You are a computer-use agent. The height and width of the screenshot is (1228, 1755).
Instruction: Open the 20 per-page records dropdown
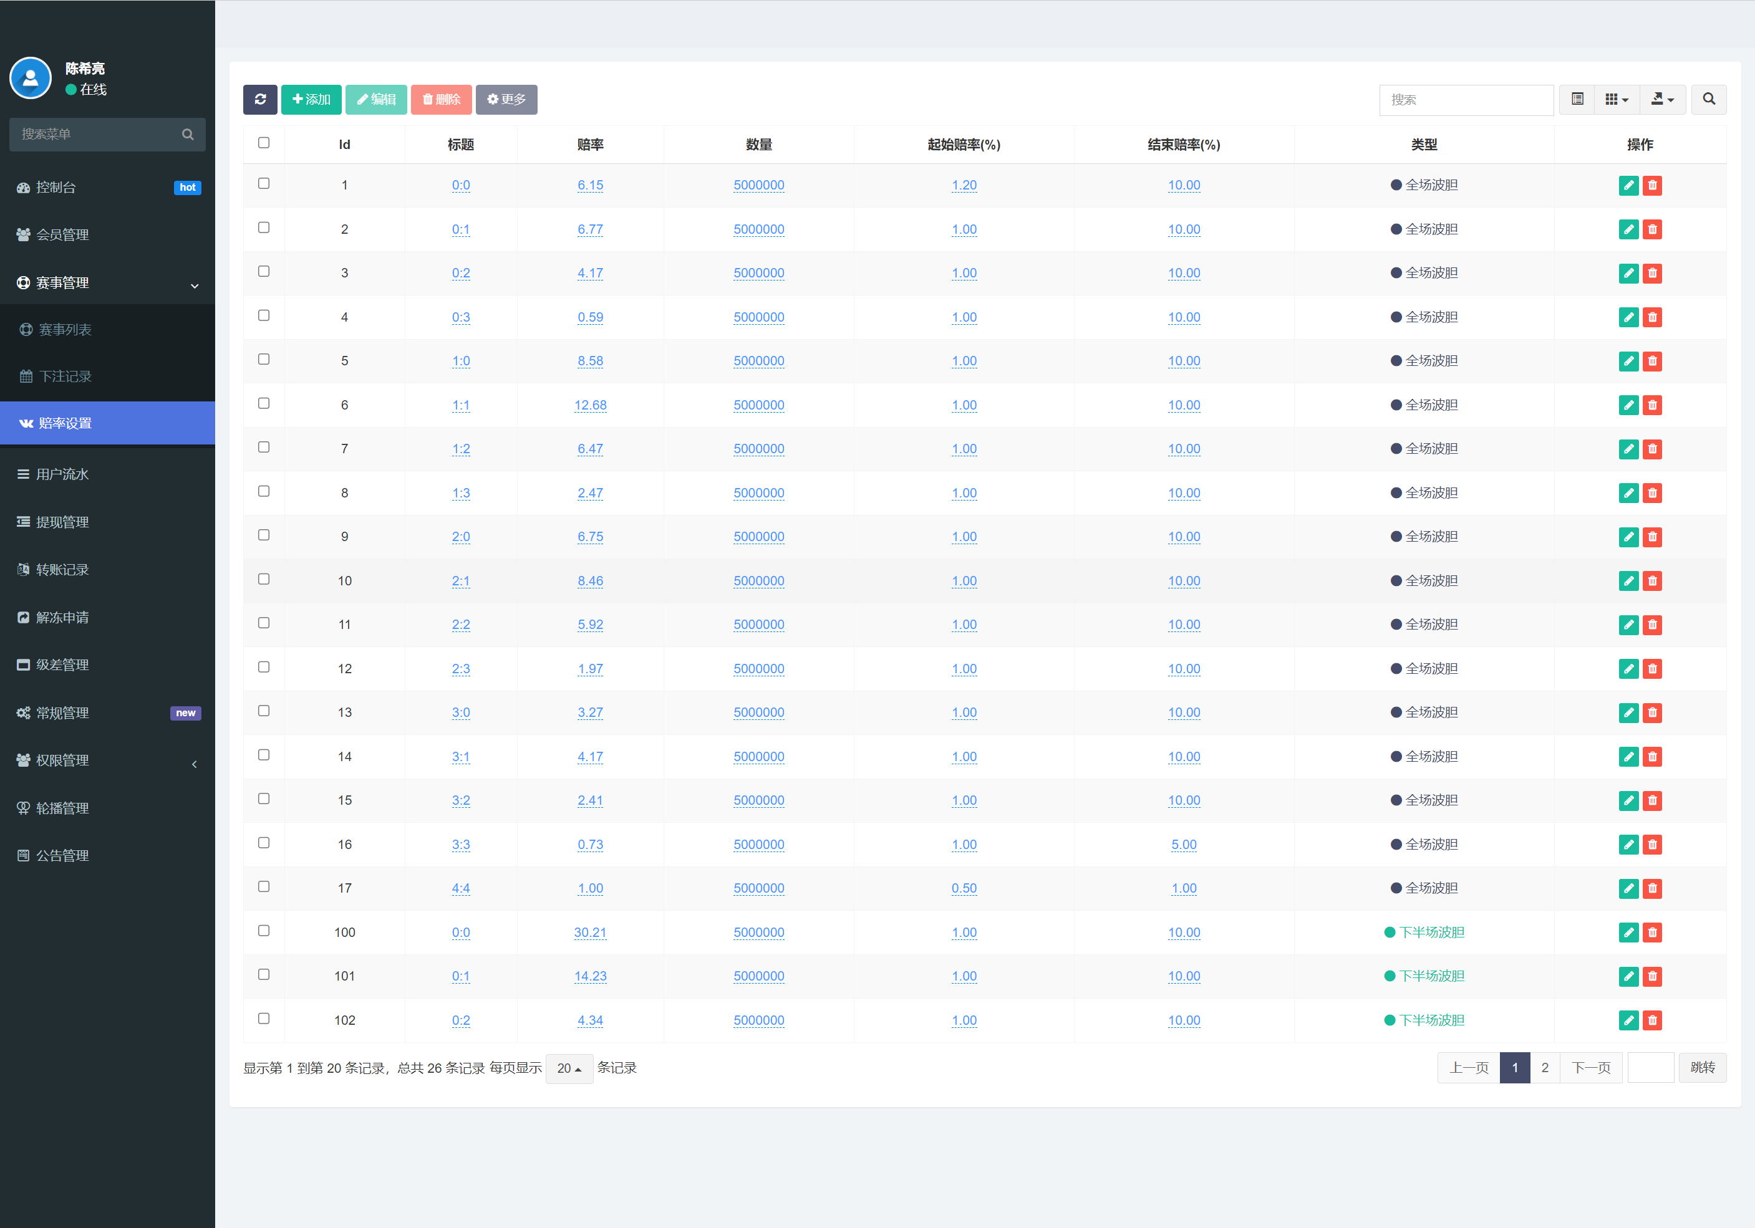tap(569, 1068)
